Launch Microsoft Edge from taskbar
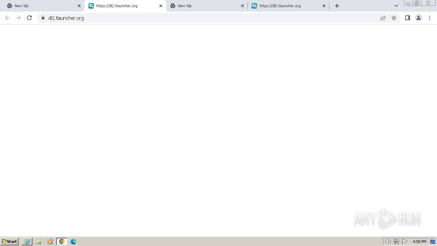This screenshot has width=437, height=246. click(x=73, y=242)
